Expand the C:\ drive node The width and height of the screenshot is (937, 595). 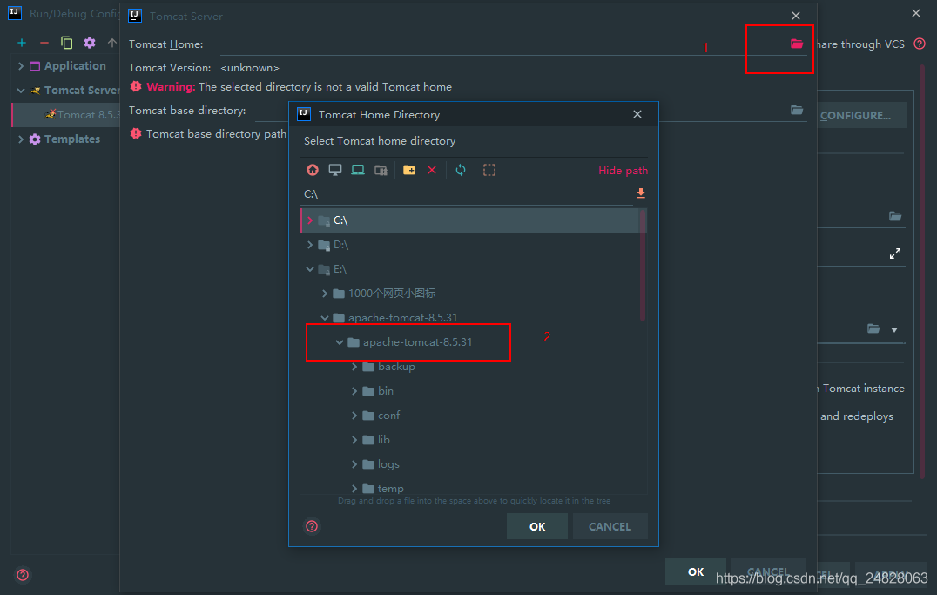[x=310, y=220]
